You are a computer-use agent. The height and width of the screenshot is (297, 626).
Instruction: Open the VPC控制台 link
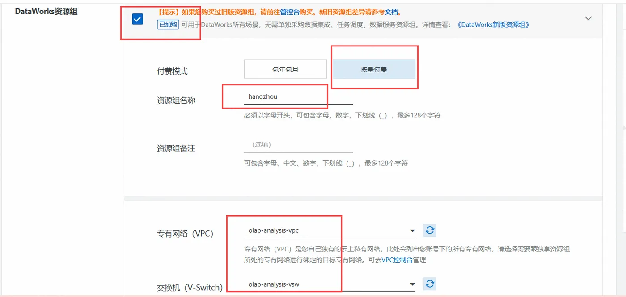(x=397, y=260)
